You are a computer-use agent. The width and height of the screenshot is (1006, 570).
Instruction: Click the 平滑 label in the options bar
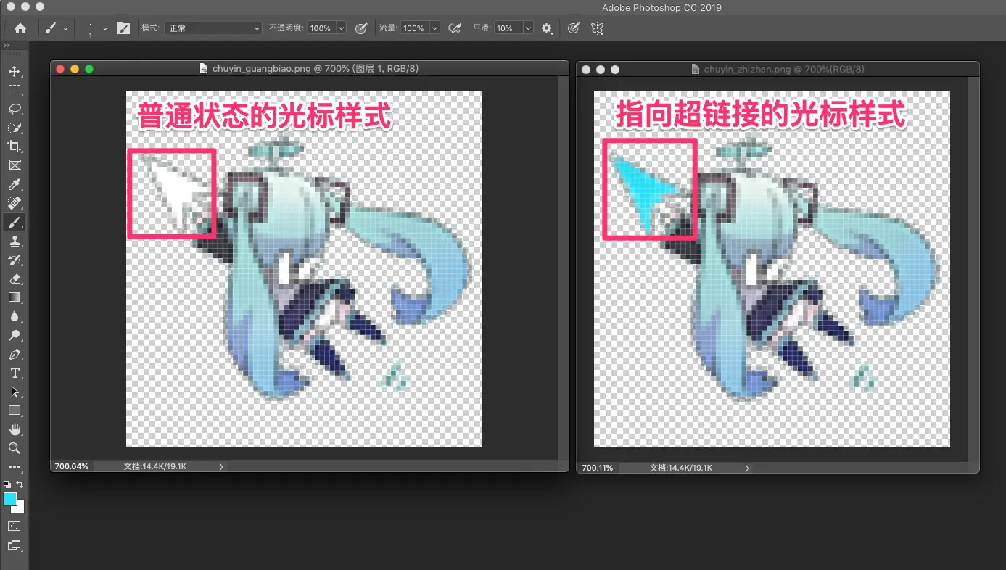pyautogui.click(x=481, y=28)
